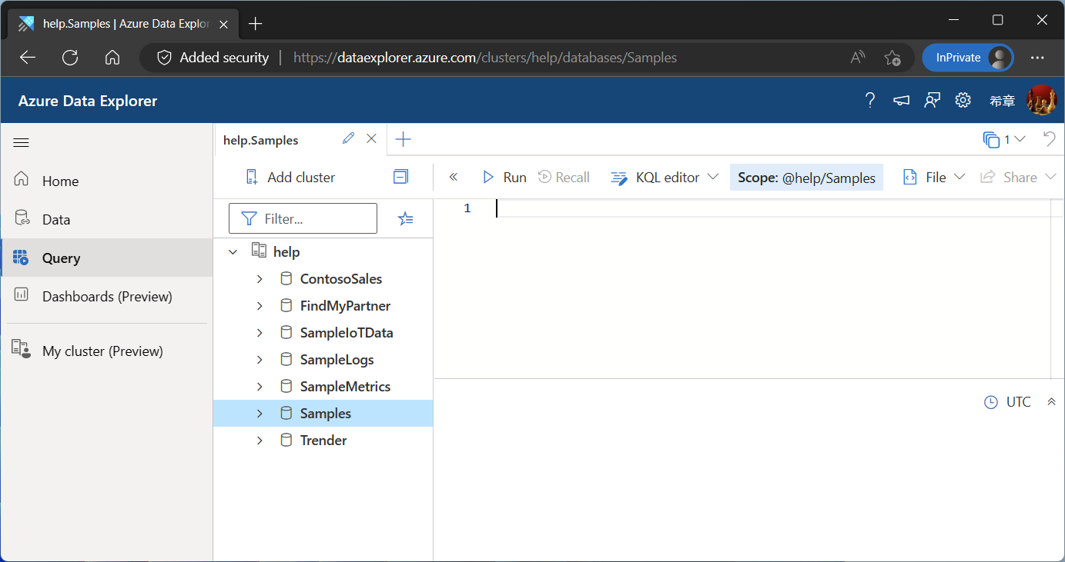Select the Trender database
Viewport: 1065px width, 562px height.
323,441
